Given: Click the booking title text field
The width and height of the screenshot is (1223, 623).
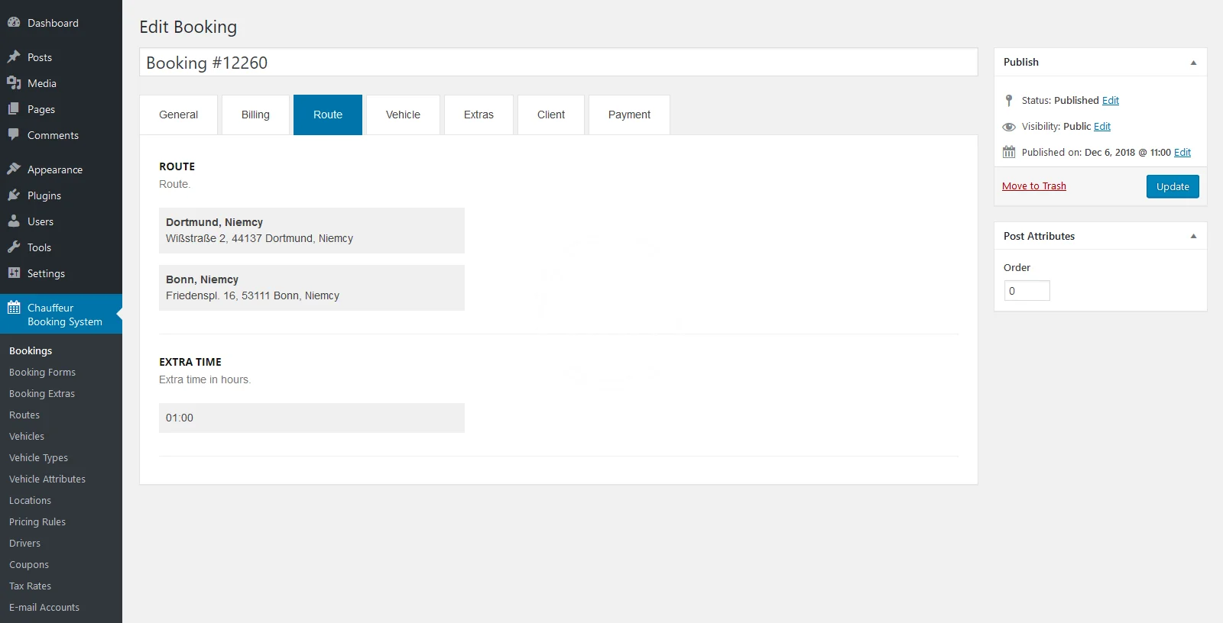Looking at the screenshot, I should click(x=558, y=63).
